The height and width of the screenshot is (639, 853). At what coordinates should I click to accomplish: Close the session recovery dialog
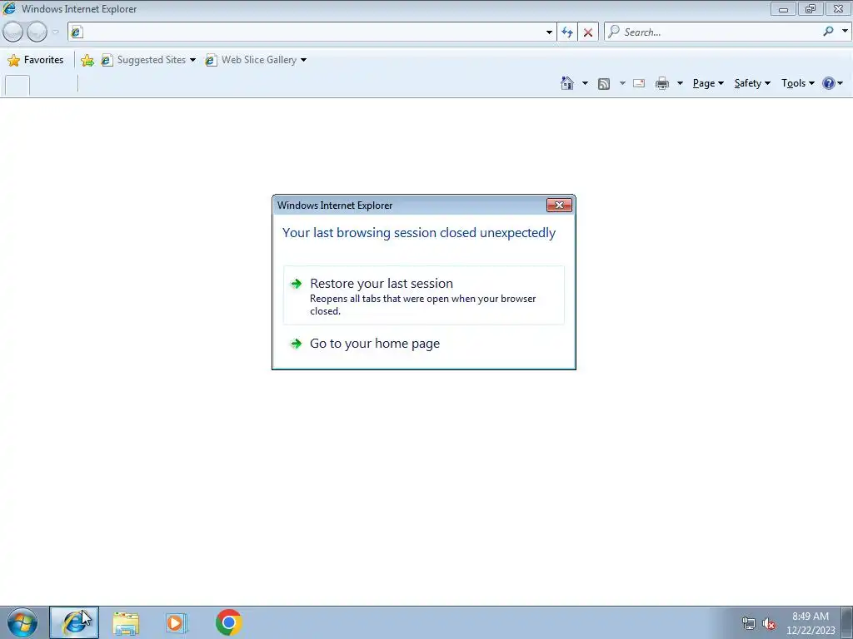[x=559, y=205]
